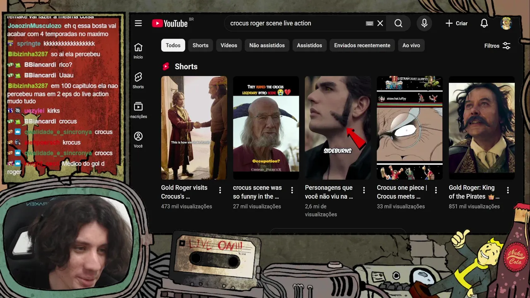Open more options for crocus scene was so funny
Image resolution: width=530 pixels, height=298 pixels.
tap(292, 190)
